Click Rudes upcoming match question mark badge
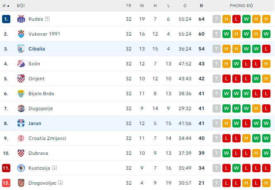The height and width of the screenshot is (190, 275). [x=217, y=19]
